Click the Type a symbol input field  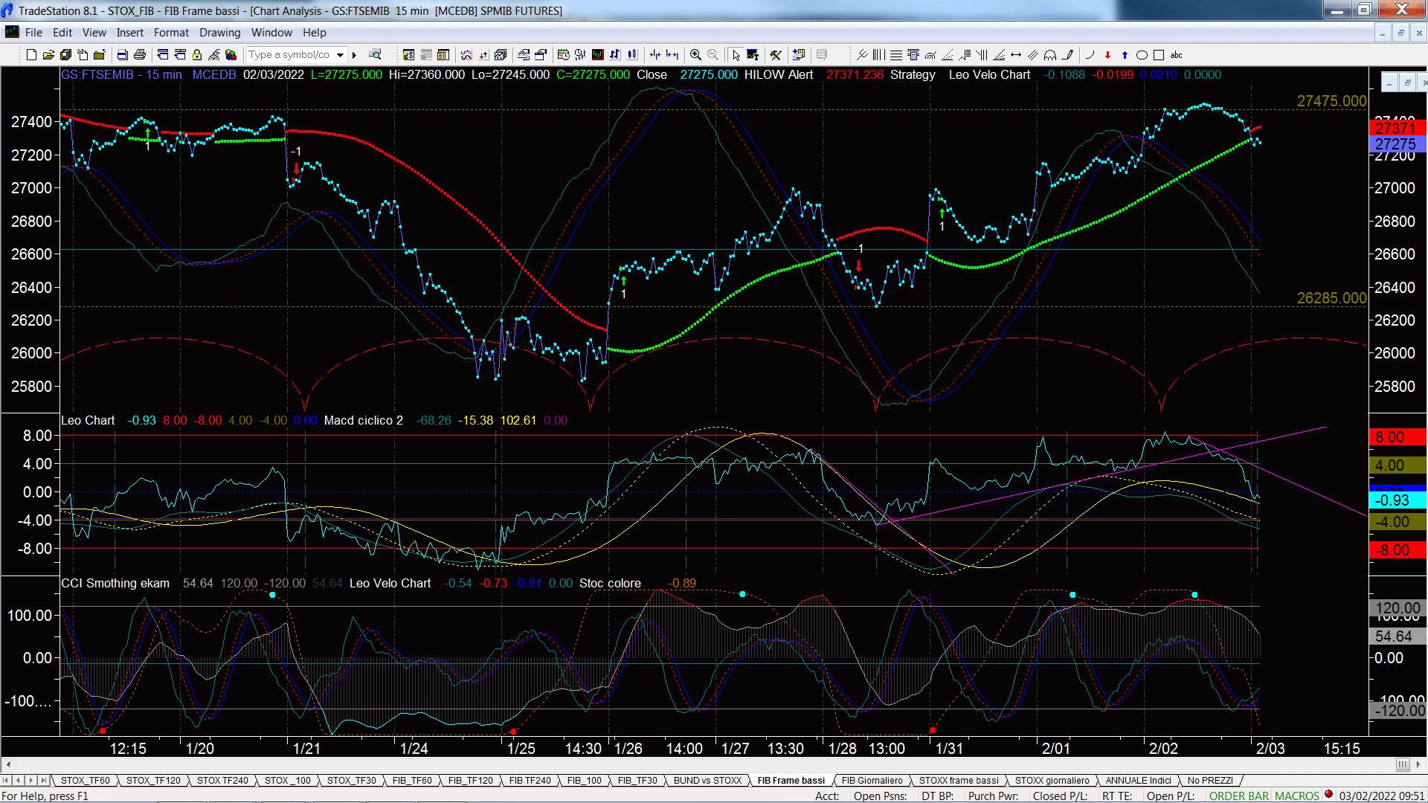coord(291,54)
